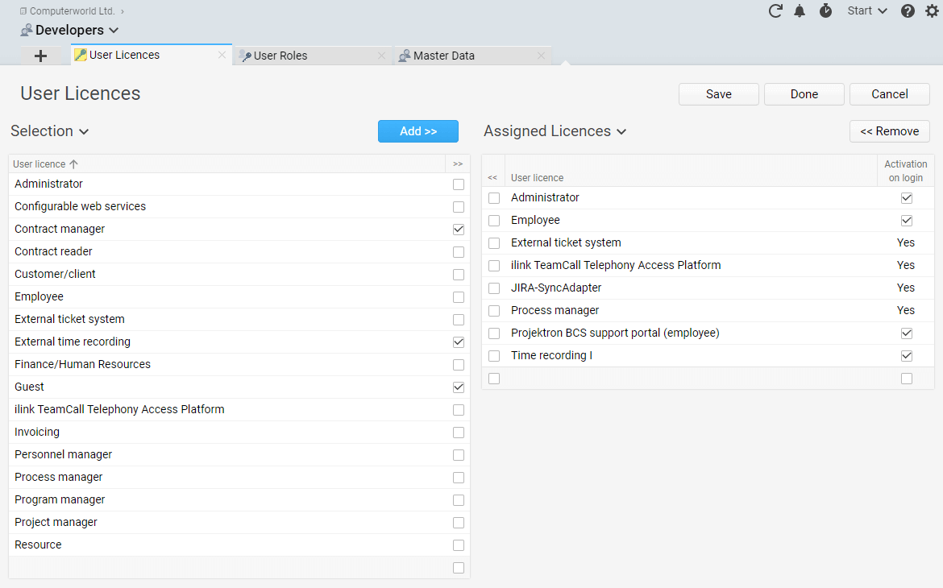Open the help question mark icon
Image resolution: width=943 pixels, height=588 pixels.
click(908, 11)
